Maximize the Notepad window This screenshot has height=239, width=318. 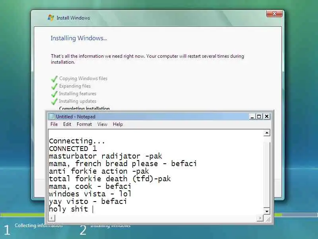259,116
